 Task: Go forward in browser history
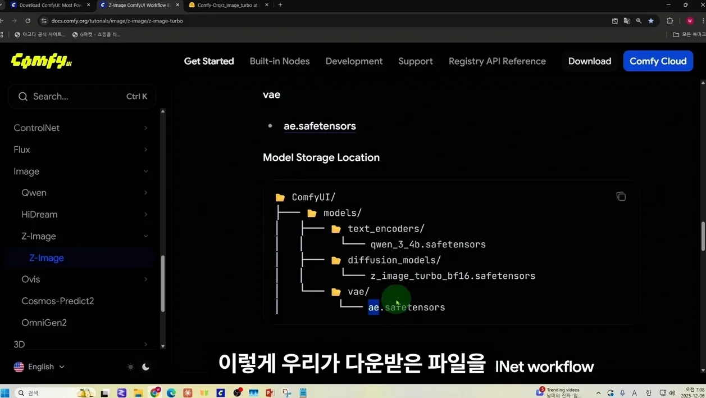click(x=14, y=21)
